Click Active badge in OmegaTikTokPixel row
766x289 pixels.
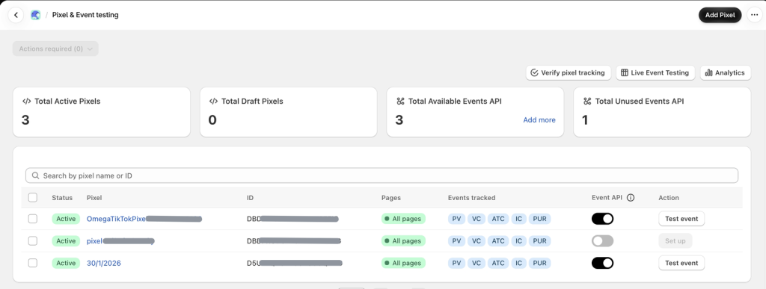click(x=66, y=219)
